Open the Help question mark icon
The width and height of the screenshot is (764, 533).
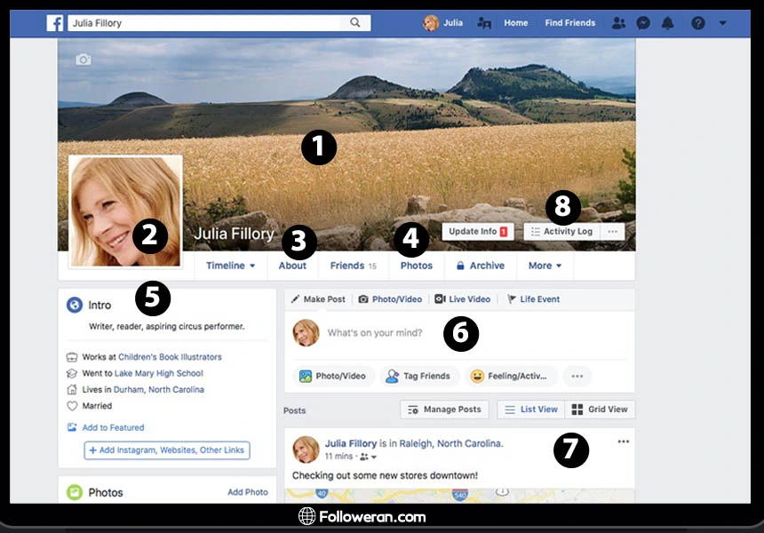point(698,23)
